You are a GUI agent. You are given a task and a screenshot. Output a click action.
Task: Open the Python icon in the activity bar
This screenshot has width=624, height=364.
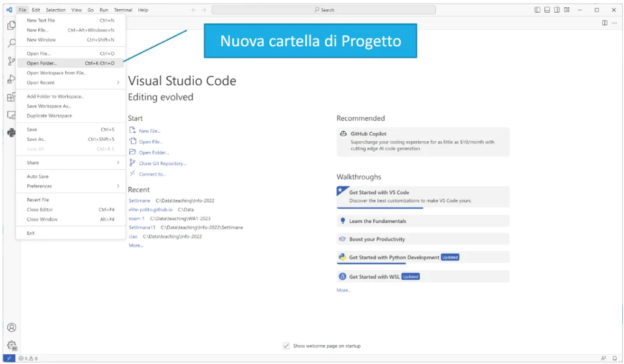click(12, 133)
